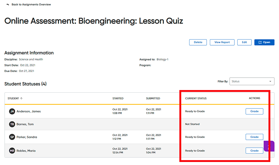Open the Status filter dropdown
The image size is (279, 165).
[252, 81]
